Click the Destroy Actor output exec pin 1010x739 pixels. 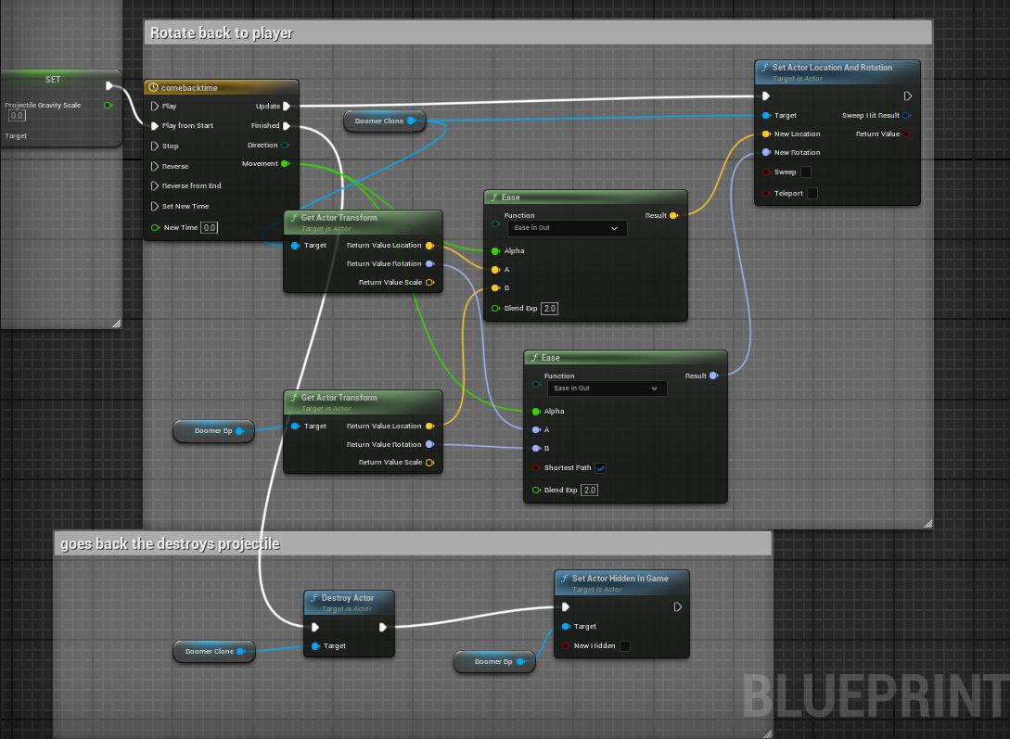[x=383, y=628]
